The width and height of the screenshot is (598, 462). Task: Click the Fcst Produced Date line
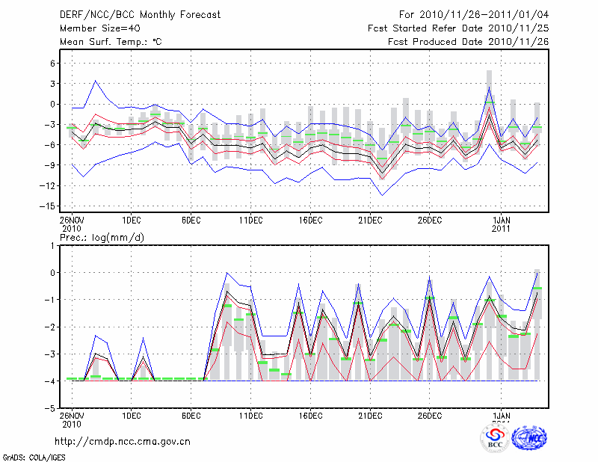click(x=468, y=42)
